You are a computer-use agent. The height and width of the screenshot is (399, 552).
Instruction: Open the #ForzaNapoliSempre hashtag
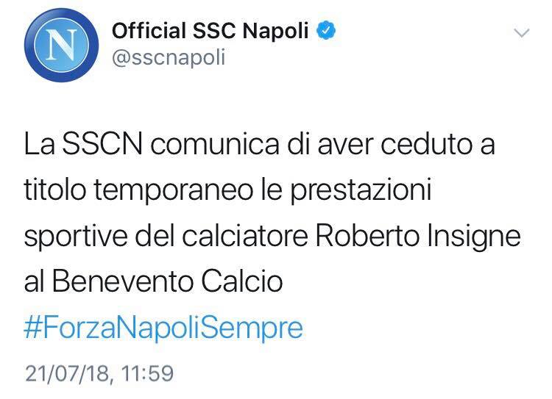coord(163,328)
